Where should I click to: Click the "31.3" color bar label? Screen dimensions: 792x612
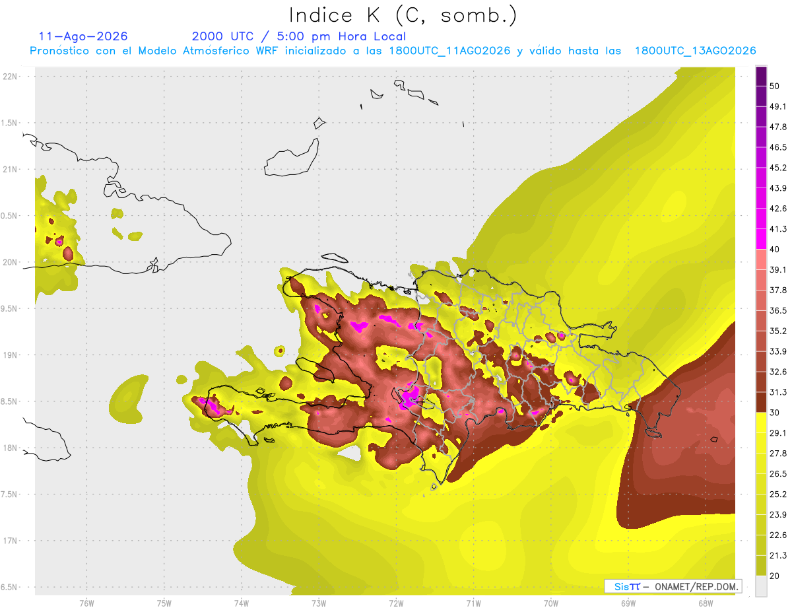click(x=777, y=392)
